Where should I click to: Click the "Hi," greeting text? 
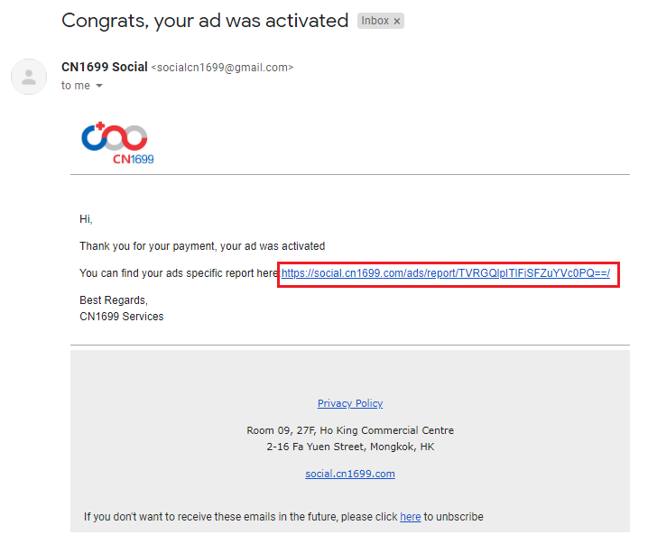(86, 218)
